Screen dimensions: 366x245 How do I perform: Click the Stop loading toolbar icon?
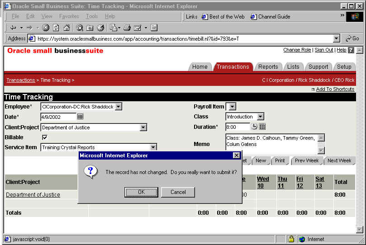tap(46, 28)
